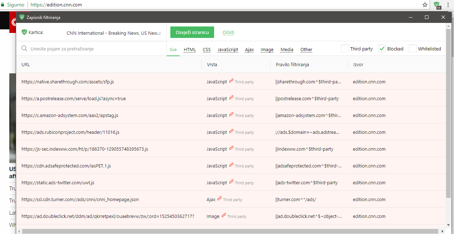Select the HTML filter tab
The height and width of the screenshot is (234, 454).
(190, 50)
